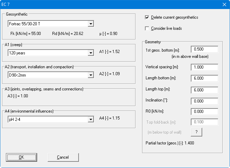Toggle Delete current geosynthetics checkbox
Screen dimensions: 230x168
(147, 17)
